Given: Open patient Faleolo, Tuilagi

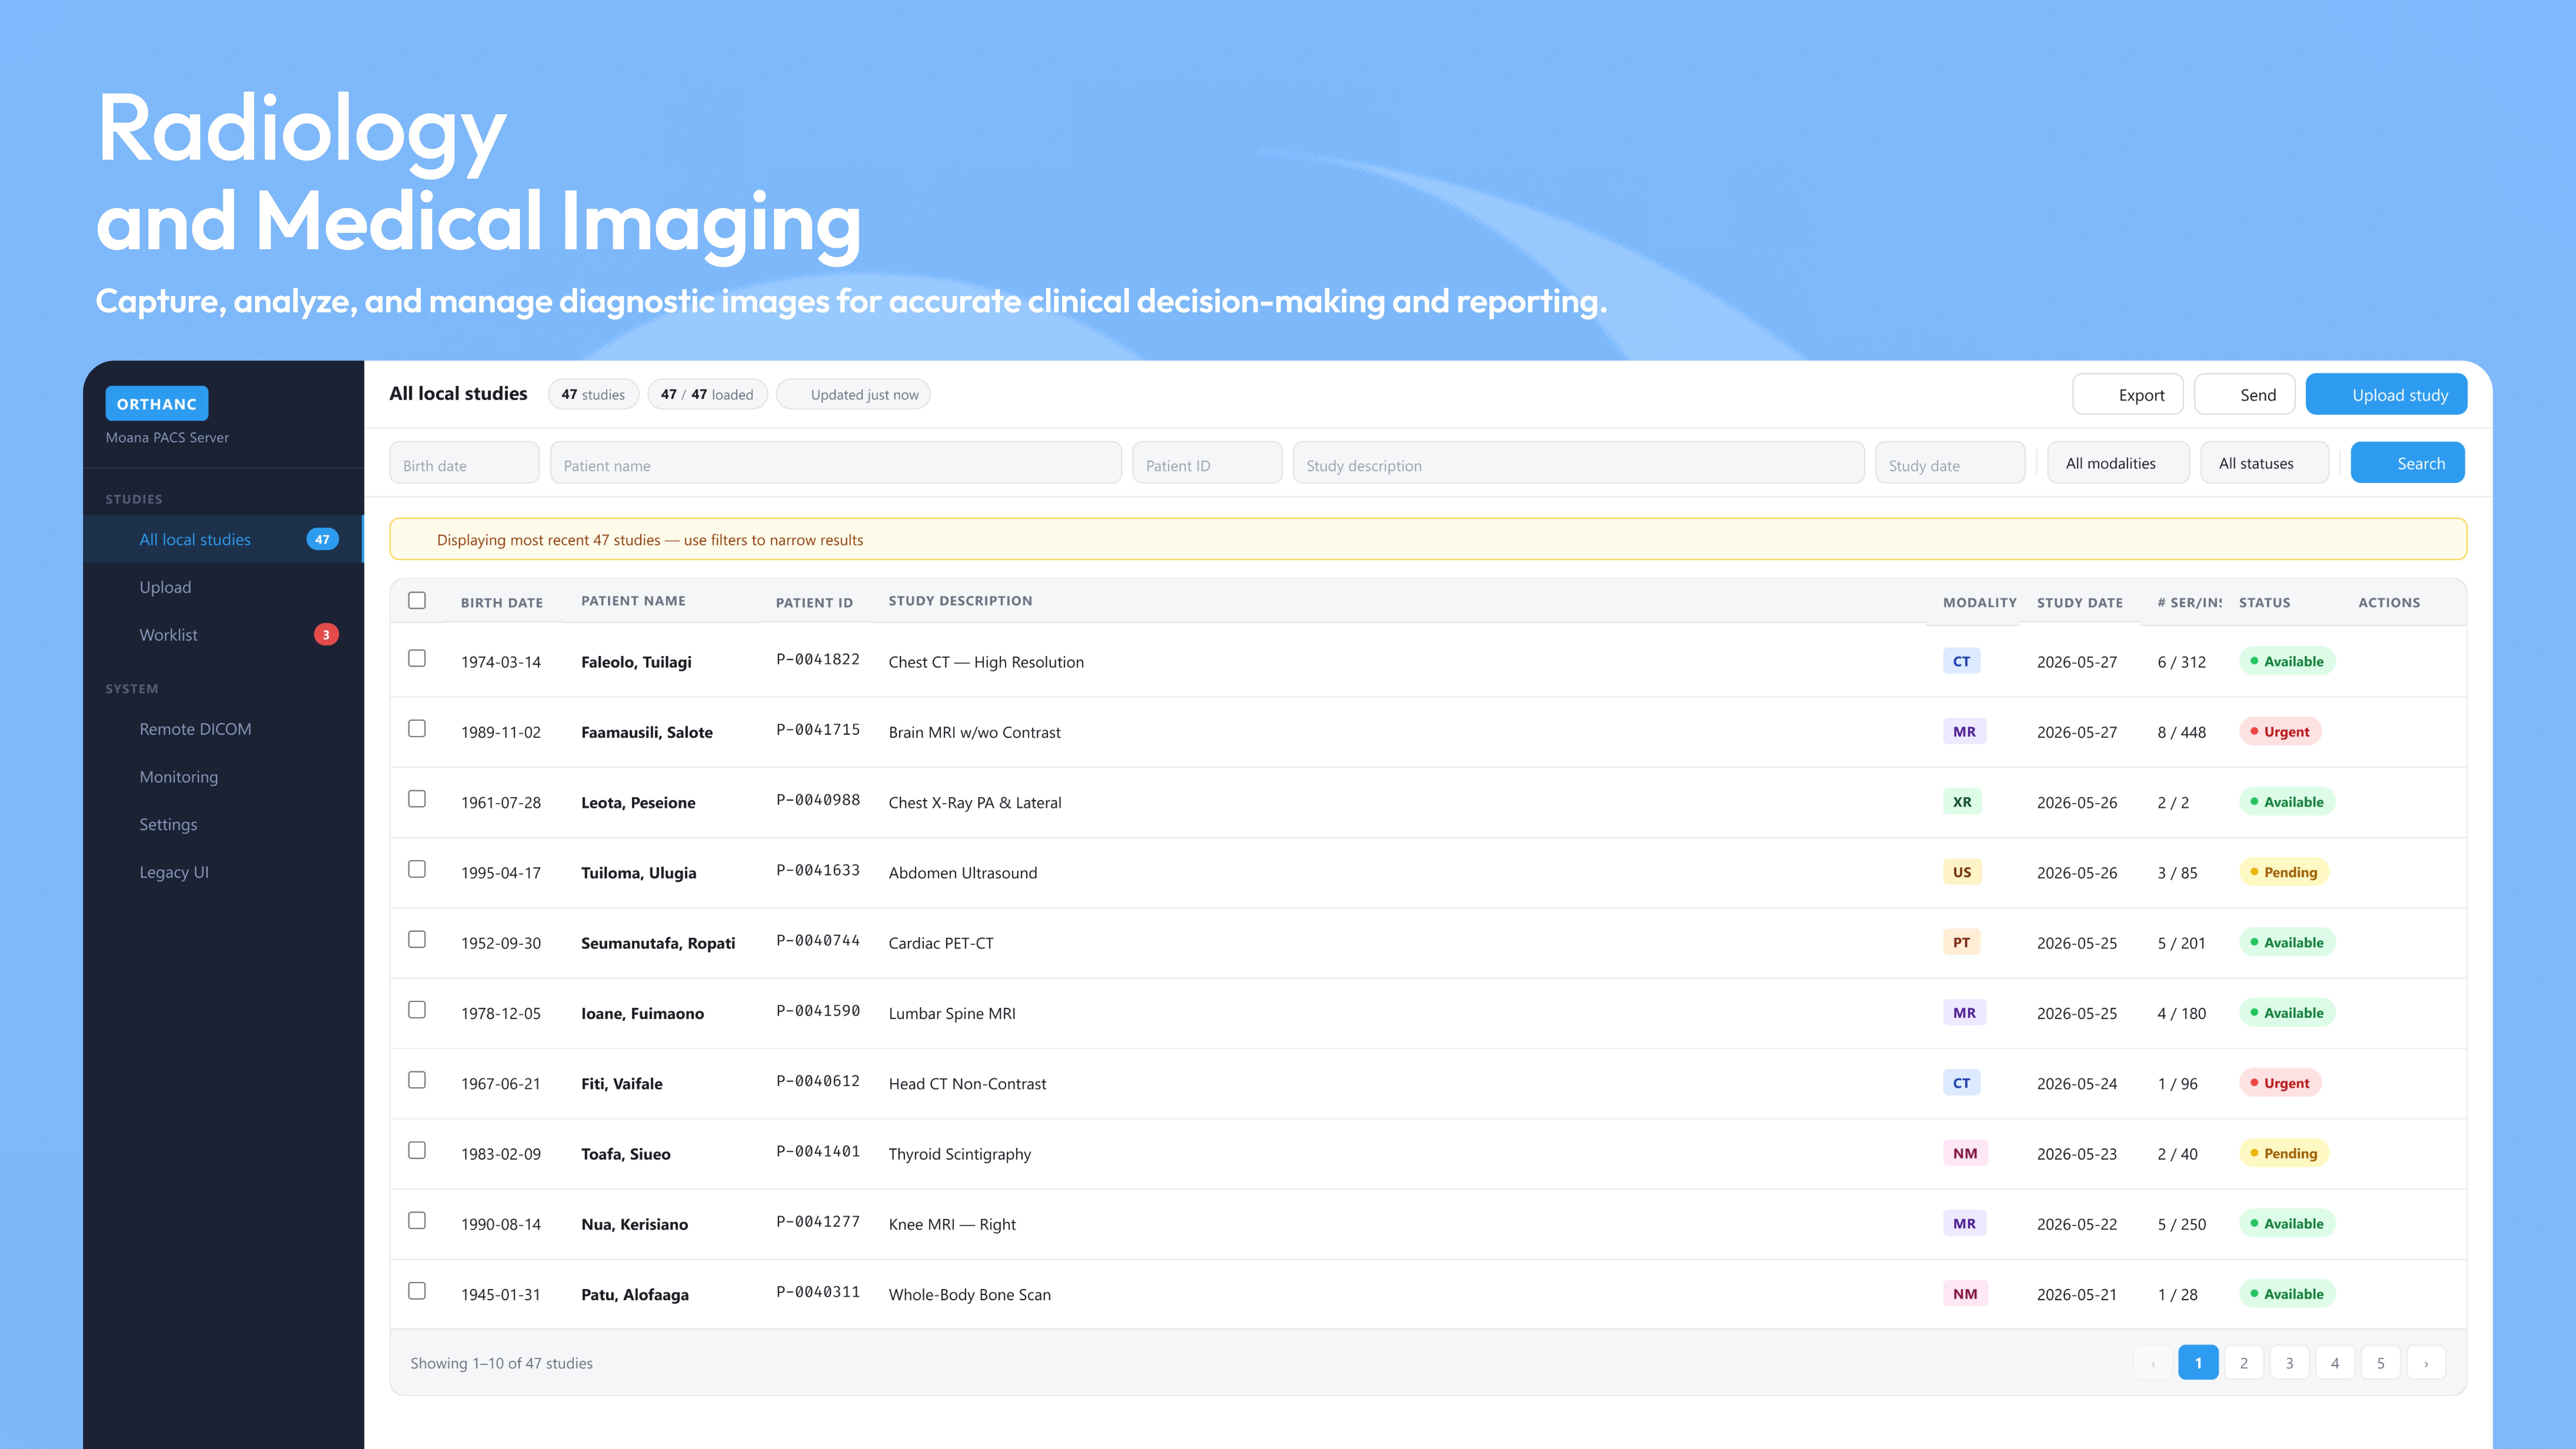Looking at the screenshot, I should coord(636,662).
